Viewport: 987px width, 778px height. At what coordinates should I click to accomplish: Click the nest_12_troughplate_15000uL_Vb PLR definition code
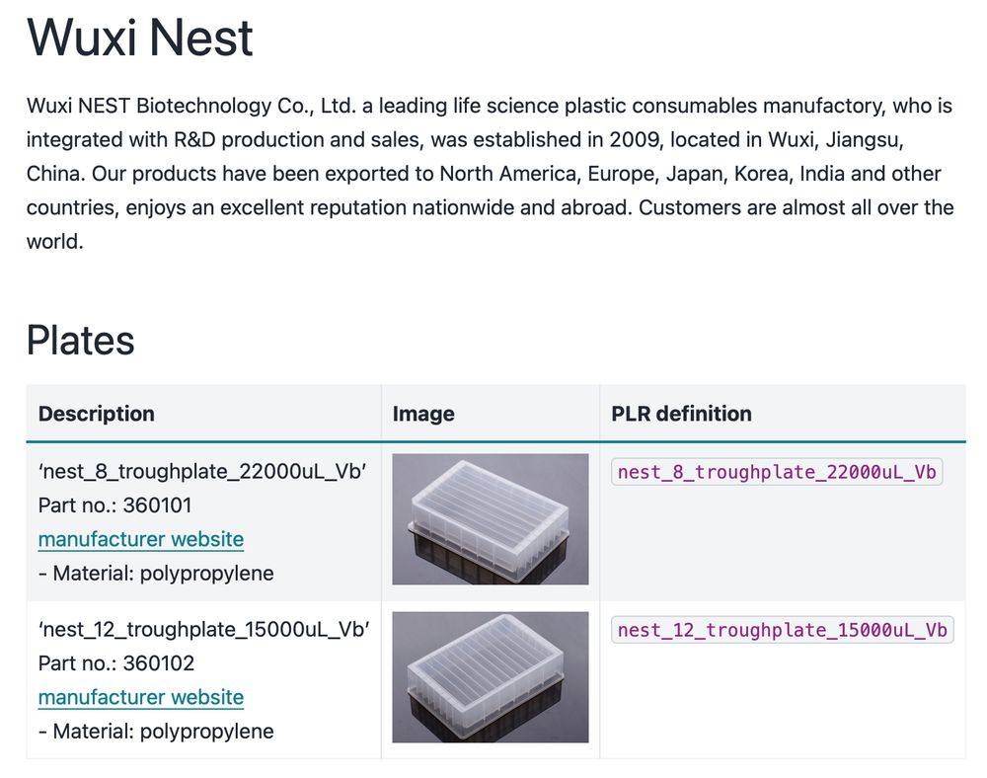click(783, 630)
